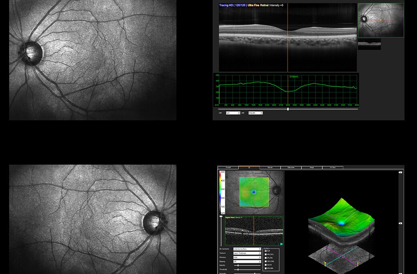Click the Opacity slider handle
This screenshot has width=417, height=274.
tap(238, 265)
